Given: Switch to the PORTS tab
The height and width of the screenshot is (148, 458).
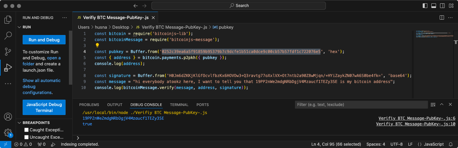Looking at the screenshot, I should pos(203,105).
